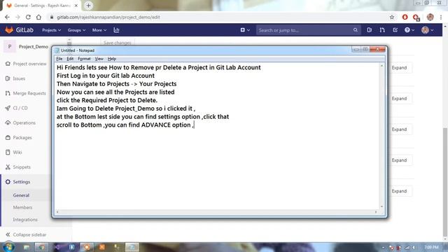Click the GitLab fox logo
The height and width of the screenshot is (252, 448).
[9, 29]
